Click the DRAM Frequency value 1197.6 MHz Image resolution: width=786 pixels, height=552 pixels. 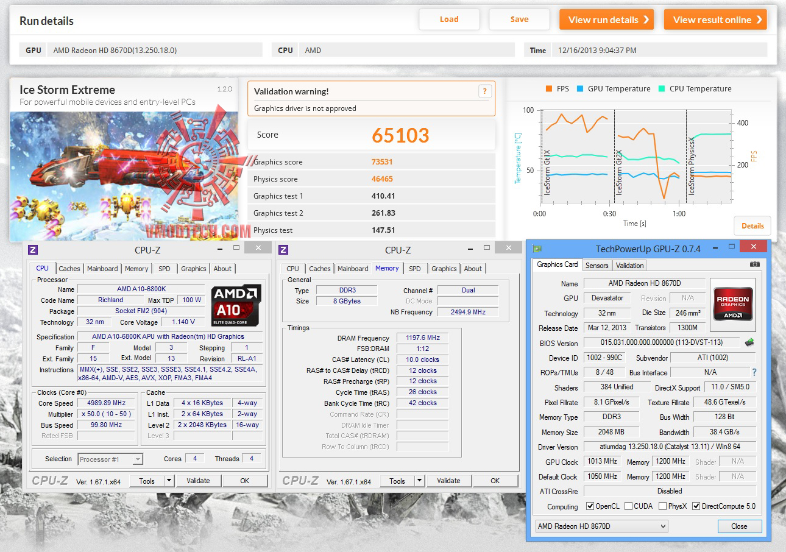[423, 338]
